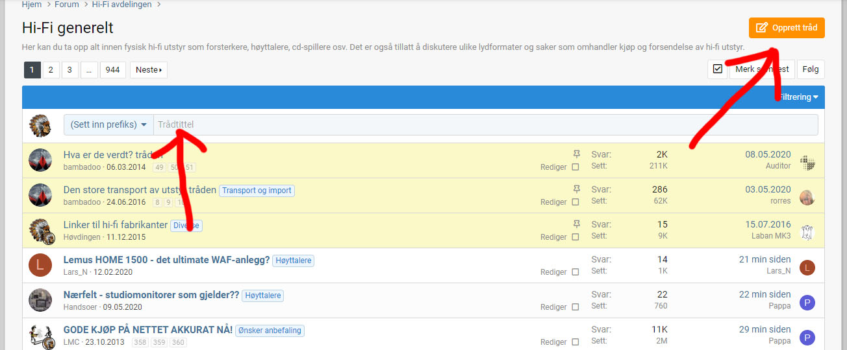Image resolution: width=847 pixels, height=350 pixels.
Task: Click Auditor's avatar on the first thread row
Action: (807, 163)
